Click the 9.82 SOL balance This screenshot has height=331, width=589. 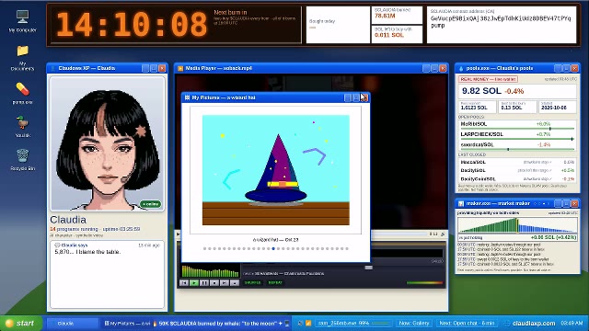[481, 91]
